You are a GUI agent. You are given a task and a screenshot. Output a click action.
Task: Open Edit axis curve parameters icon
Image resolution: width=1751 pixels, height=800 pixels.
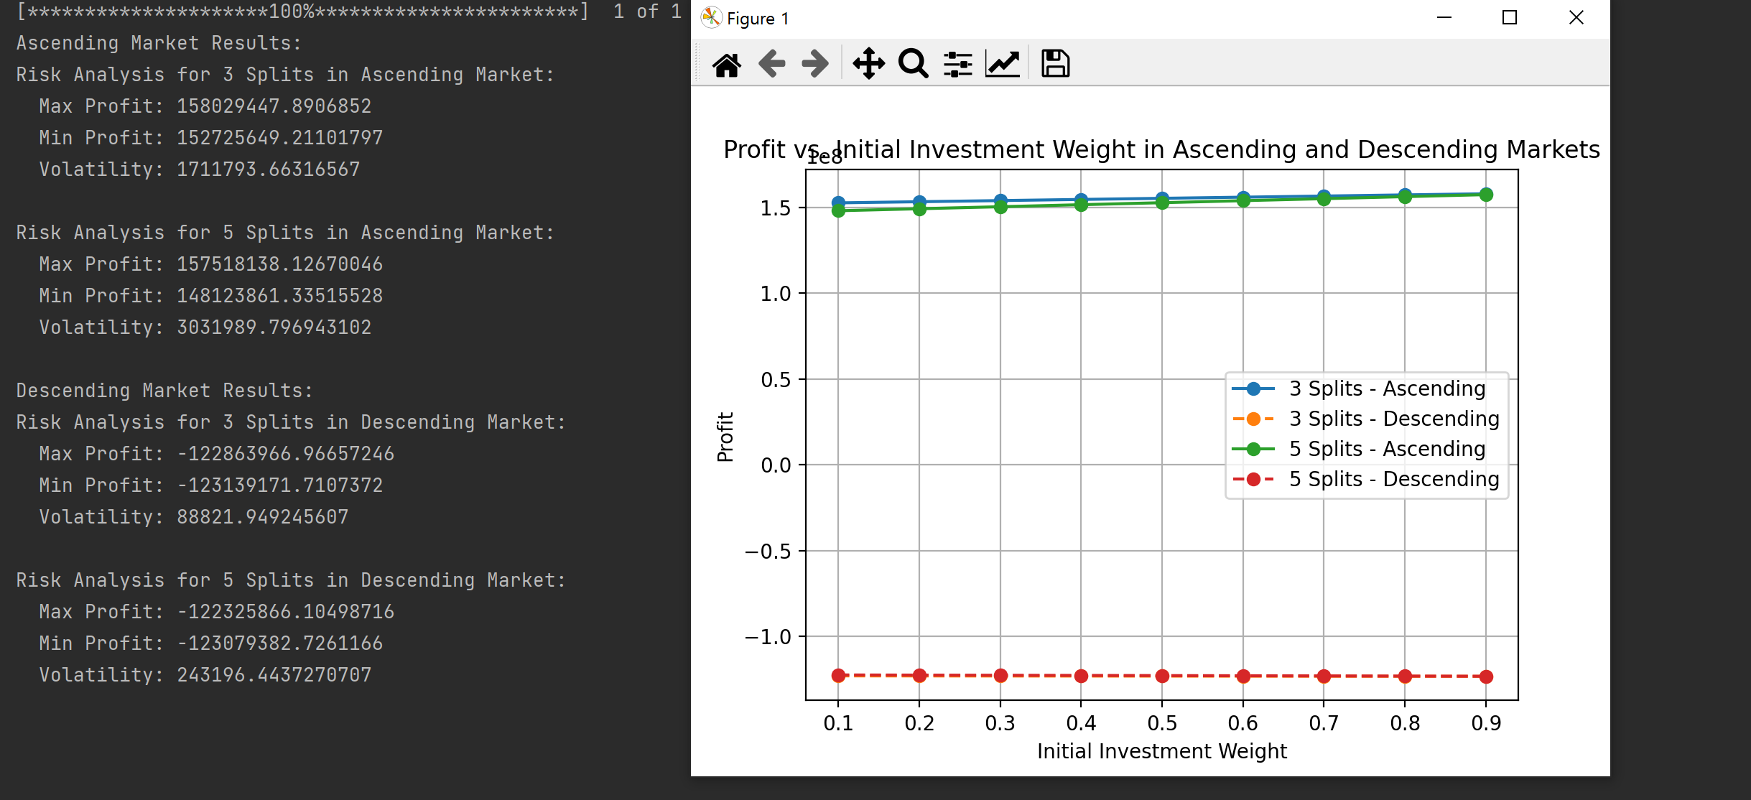point(1003,64)
